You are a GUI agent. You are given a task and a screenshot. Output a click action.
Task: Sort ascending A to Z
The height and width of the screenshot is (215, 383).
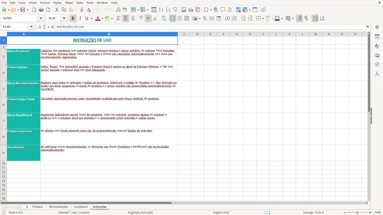coord(161,10)
